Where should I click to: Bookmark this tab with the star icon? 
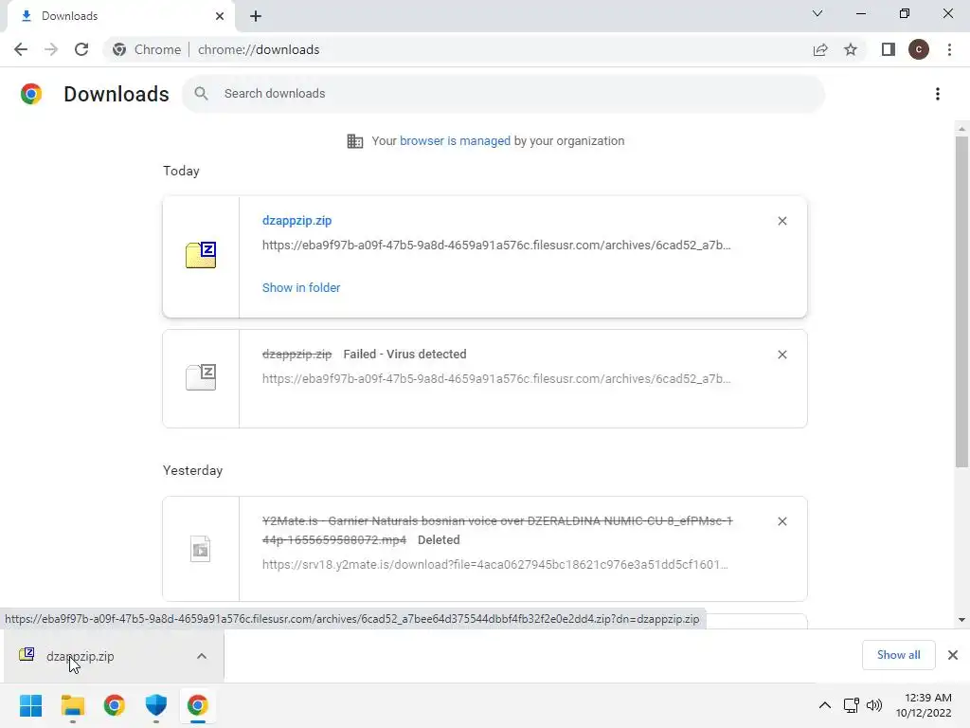point(851,49)
